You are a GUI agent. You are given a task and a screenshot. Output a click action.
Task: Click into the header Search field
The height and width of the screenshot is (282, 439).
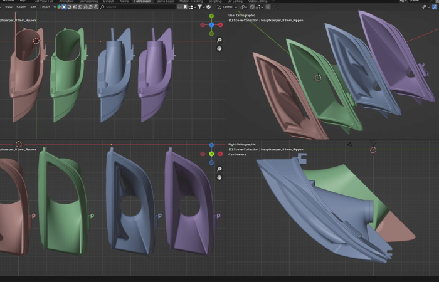click(138, 7)
